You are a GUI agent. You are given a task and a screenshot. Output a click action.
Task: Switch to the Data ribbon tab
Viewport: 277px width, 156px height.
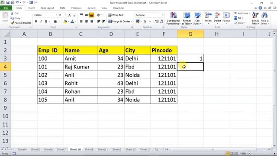[x=62, y=8]
